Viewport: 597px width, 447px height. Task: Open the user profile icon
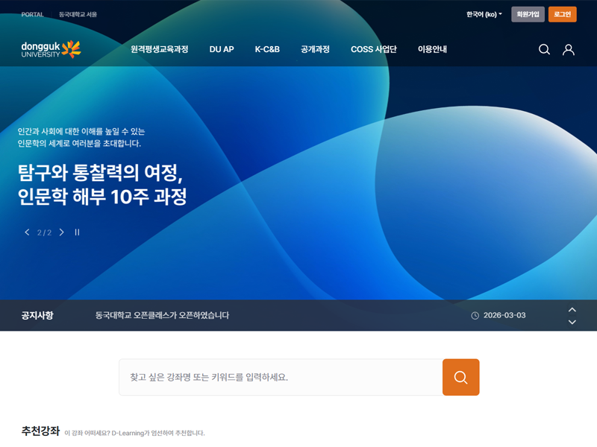(569, 49)
